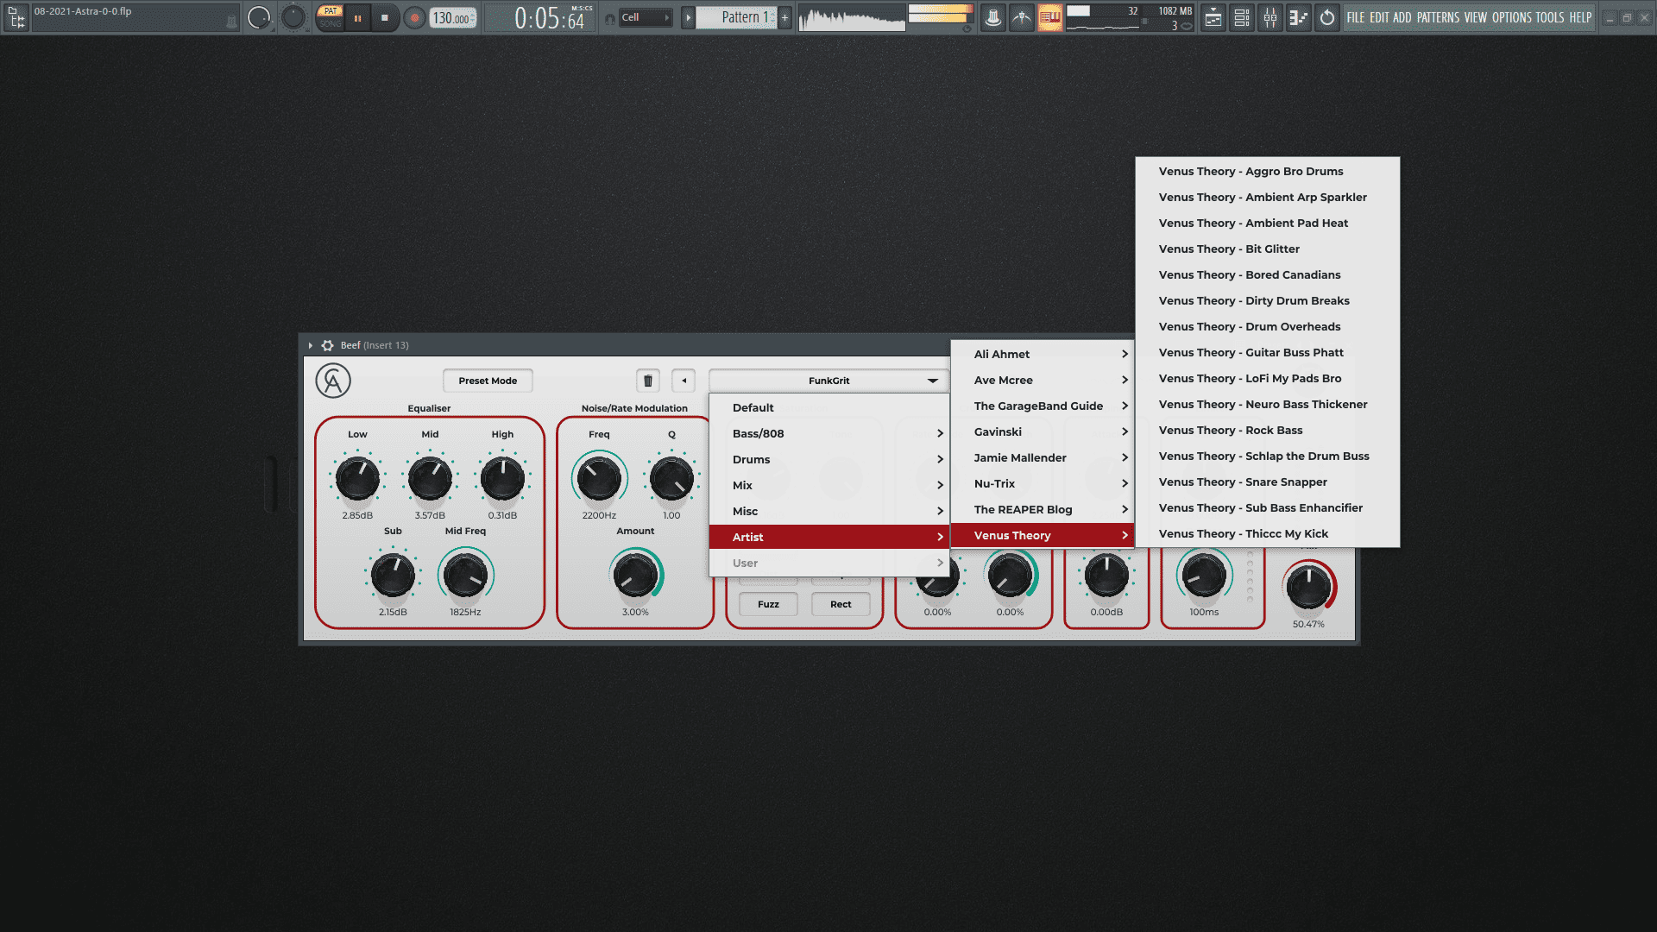1657x932 pixels.
Task: Select Venus Theory - Thiccc My Kick preset
Action: coord(1268,533)
